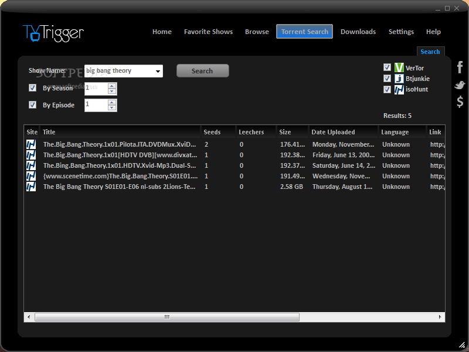Select The Big Bang Theory S01E01-E06 nl-subs title
This screenshot has height=352, width=469.
click(x=120, y=187)
